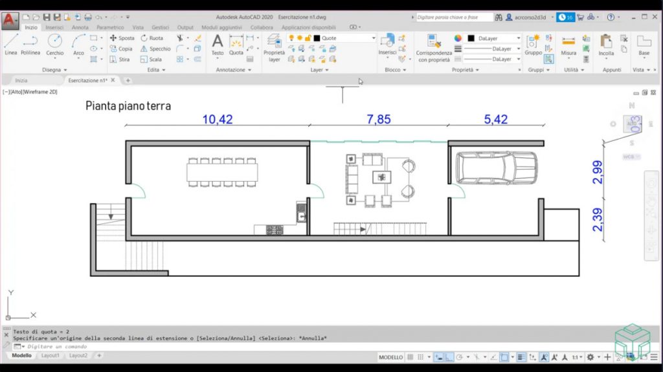Click the Specchio mirror button

(155, 49)
